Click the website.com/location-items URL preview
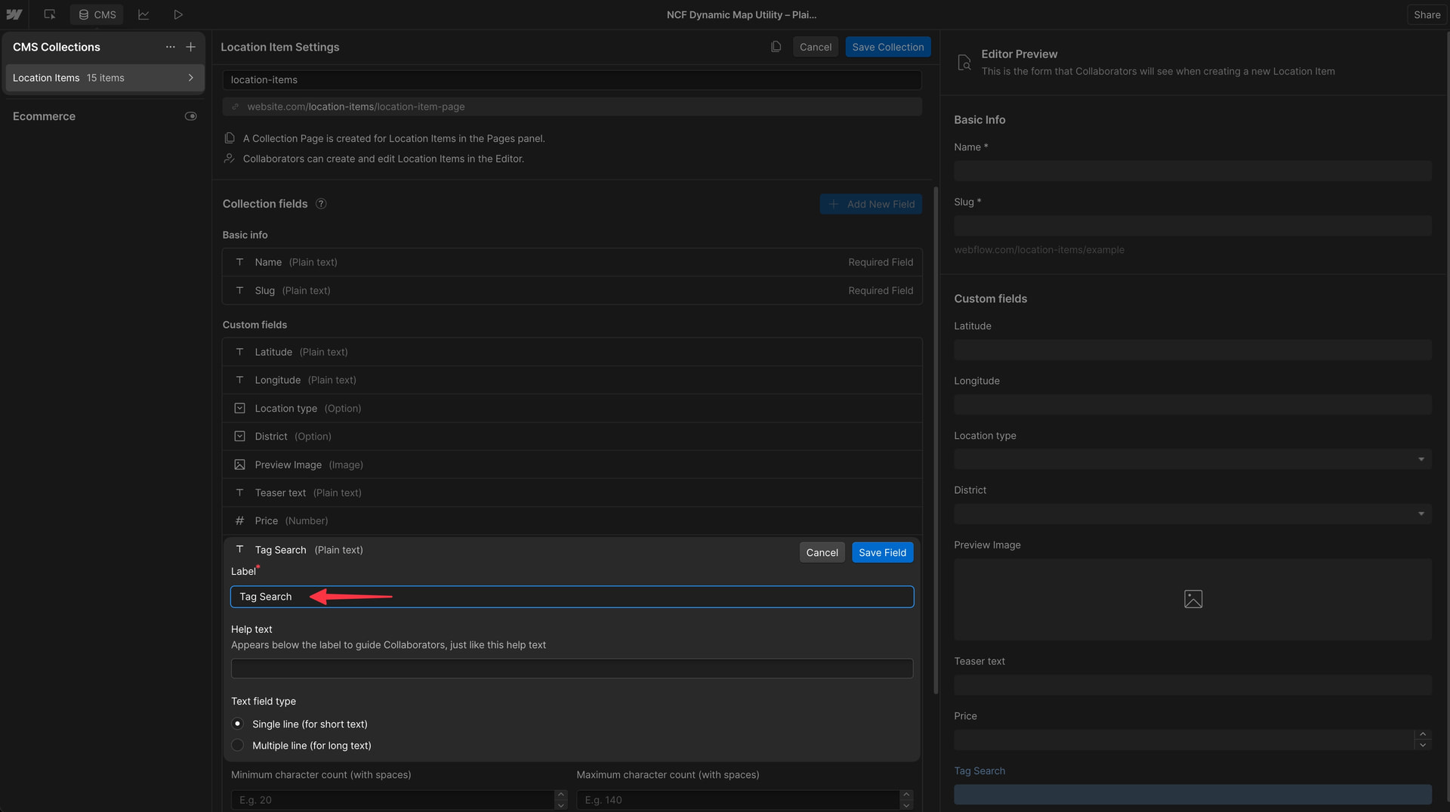Screen dimensions: 1450x812 (572, 107)
